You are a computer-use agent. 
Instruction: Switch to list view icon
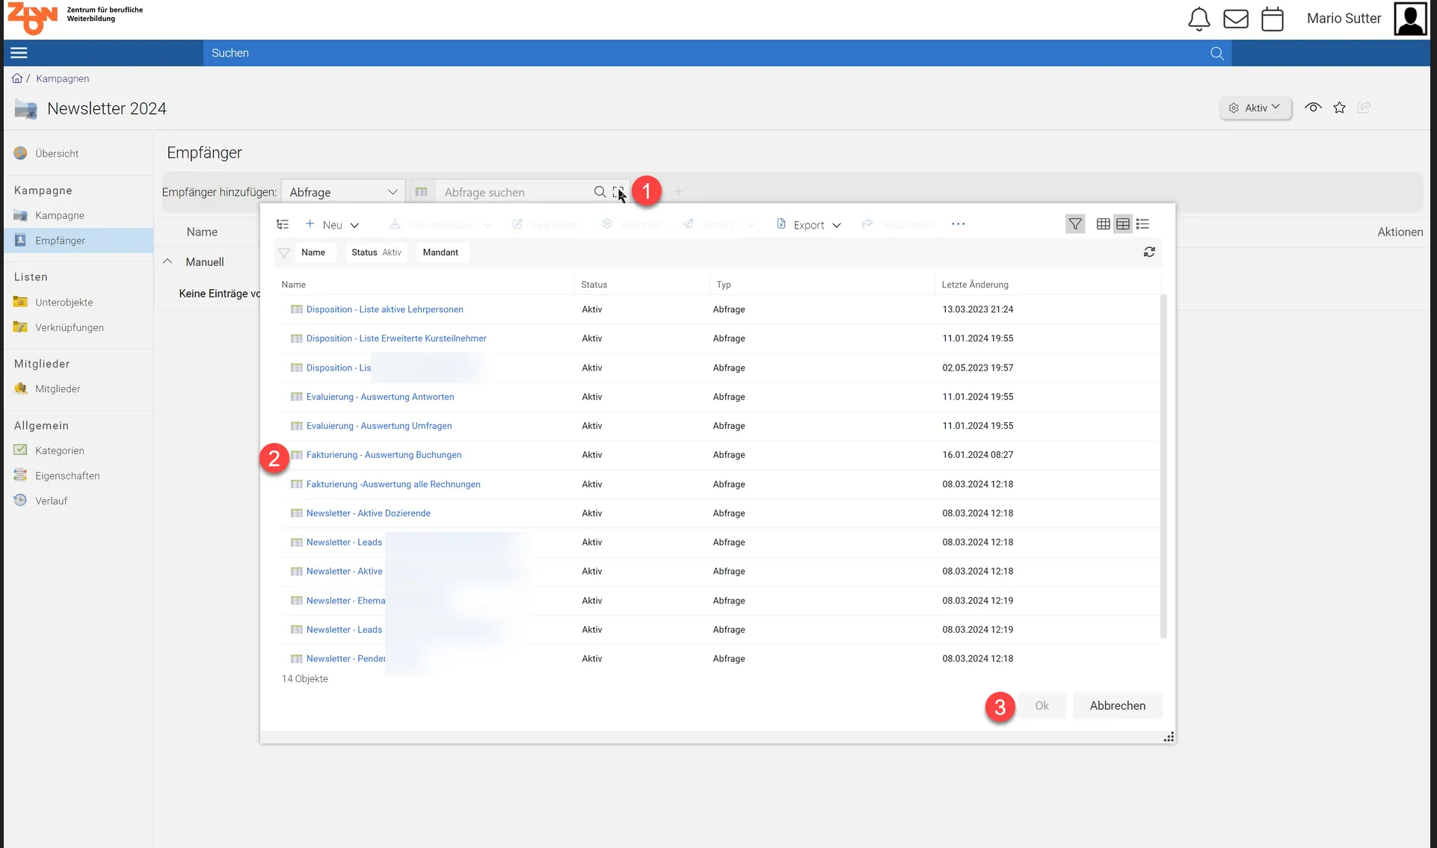click(1142, 224)
